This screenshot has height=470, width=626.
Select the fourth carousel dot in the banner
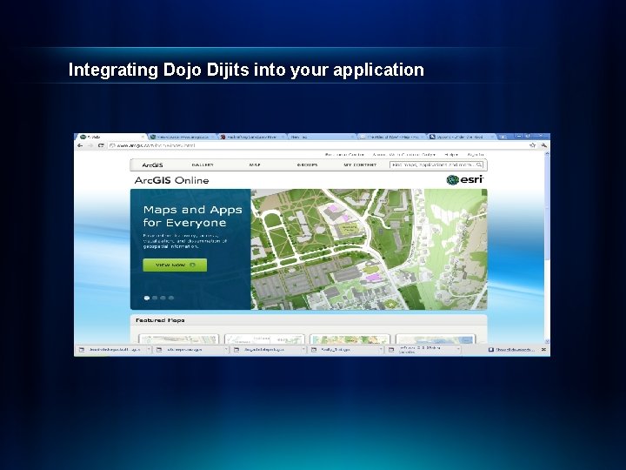point(171,298)
